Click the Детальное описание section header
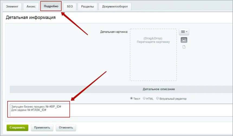 [158, 89]
